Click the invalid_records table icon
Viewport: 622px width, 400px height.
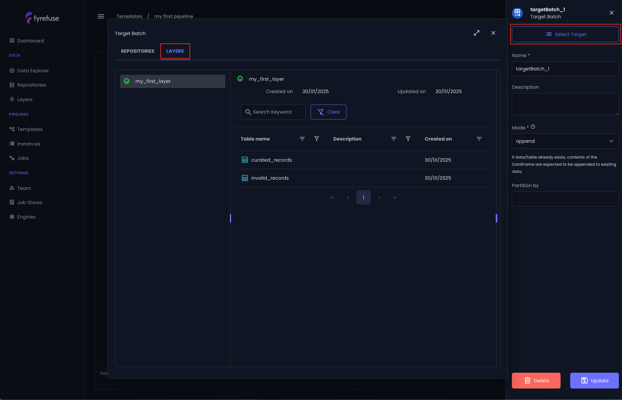pyautogui.click(x=245, y=178)
